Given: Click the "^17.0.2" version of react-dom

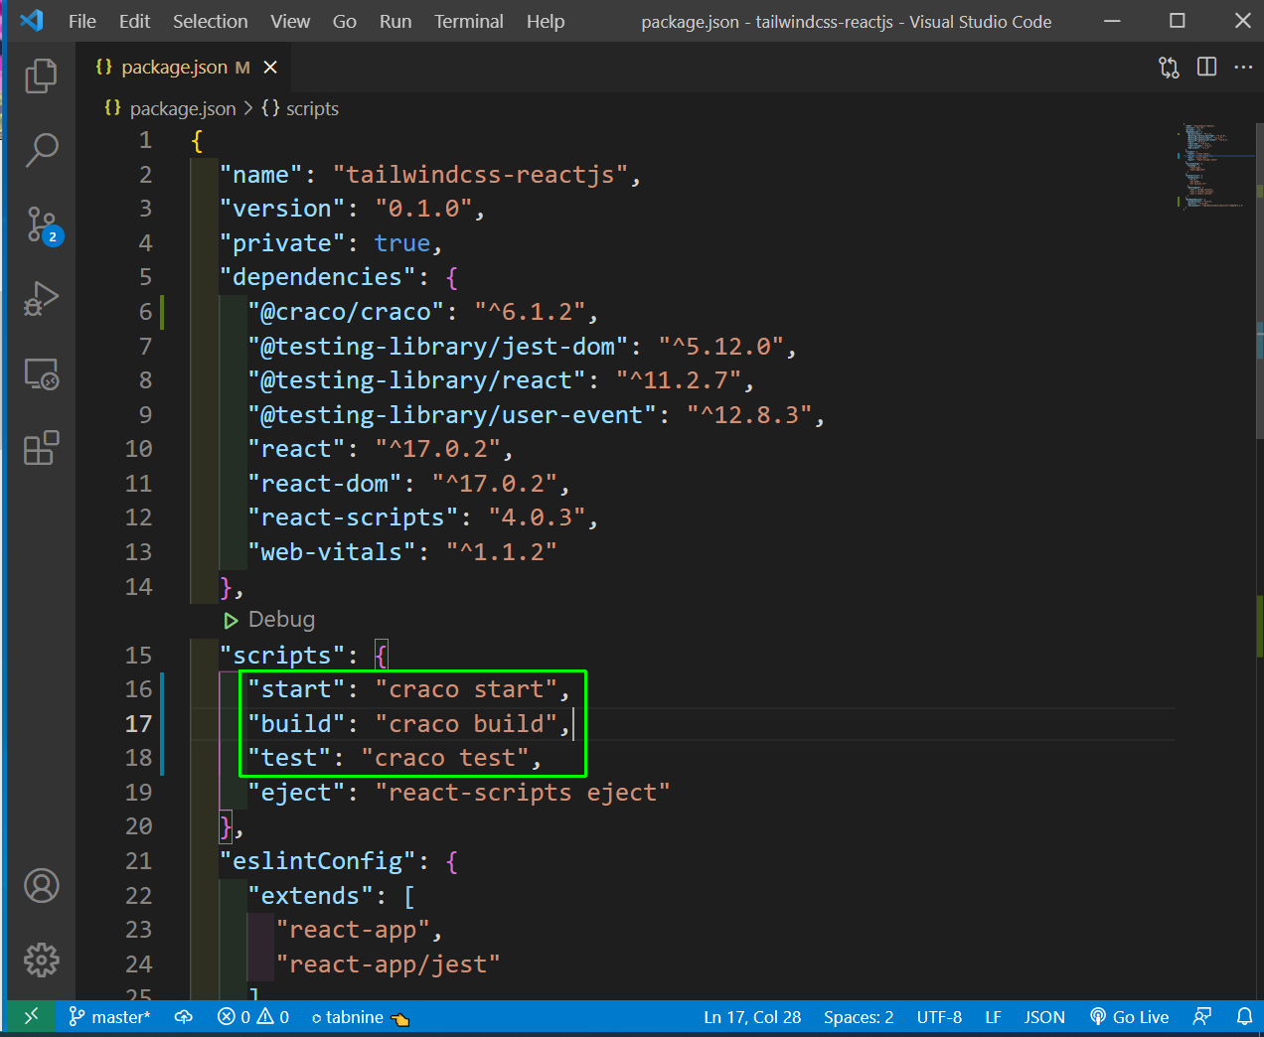Looking at the screenshot, I should 495,484.
